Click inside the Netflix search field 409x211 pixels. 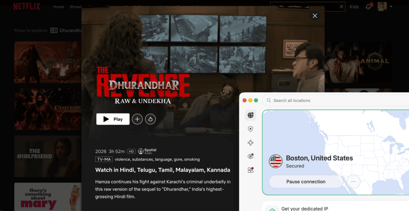point(308,7)
